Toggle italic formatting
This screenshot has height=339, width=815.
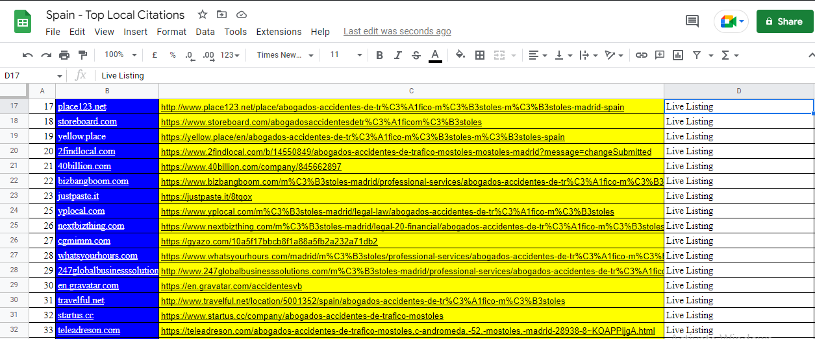(x=398, y=55)
